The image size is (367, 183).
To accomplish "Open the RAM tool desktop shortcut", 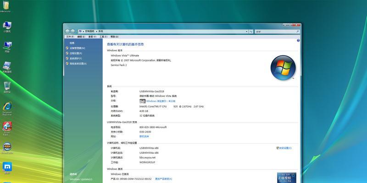I will point(7,148).
